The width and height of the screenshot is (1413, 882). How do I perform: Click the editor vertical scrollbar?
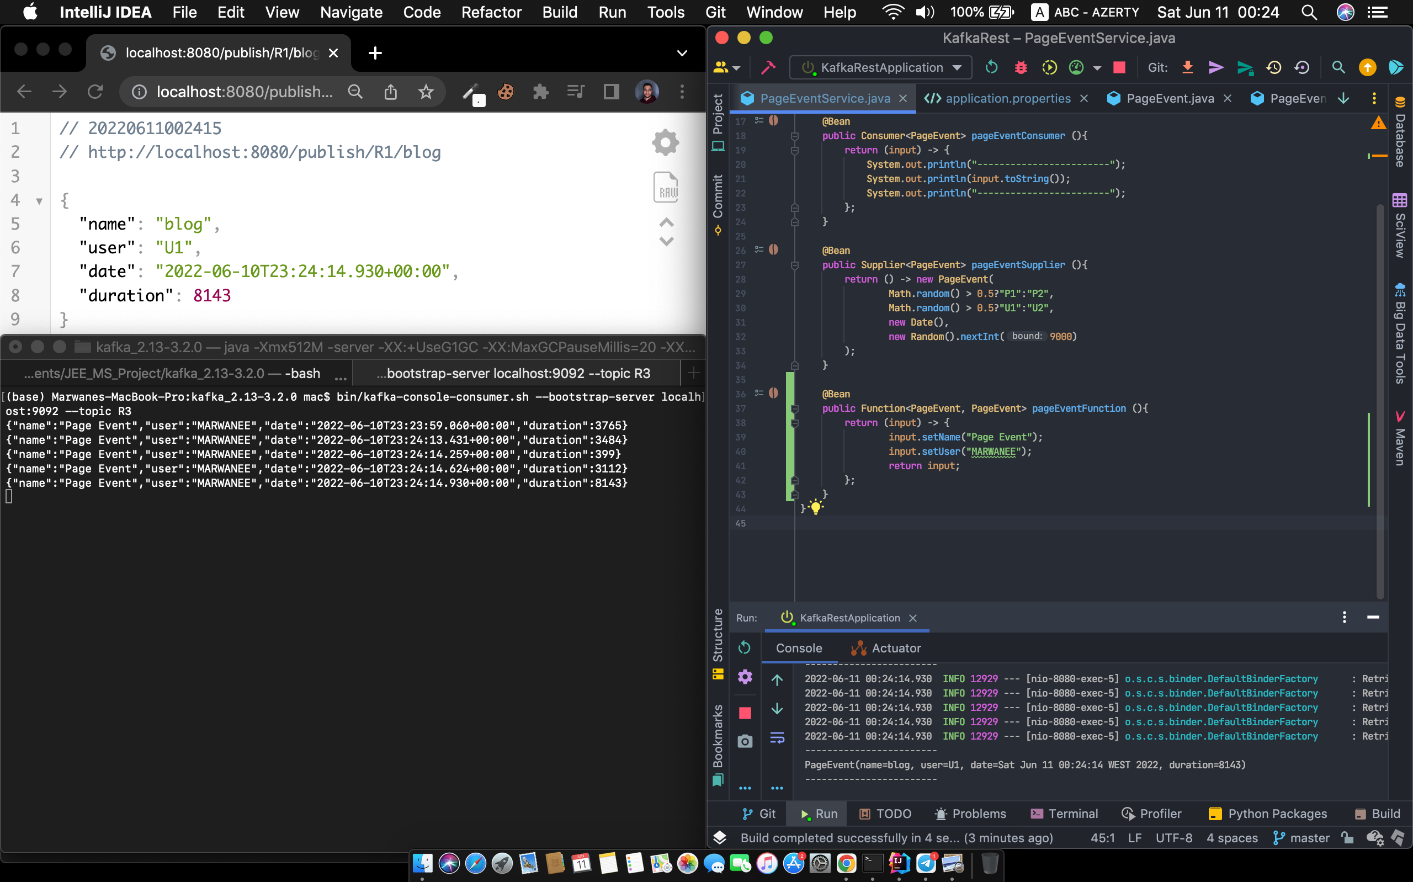point(1380,397)
